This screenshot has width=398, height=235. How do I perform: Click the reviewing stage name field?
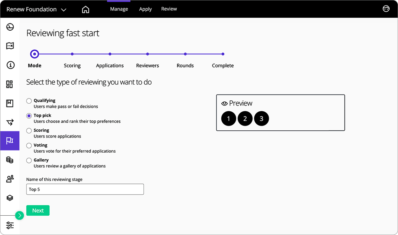[85, 189]
